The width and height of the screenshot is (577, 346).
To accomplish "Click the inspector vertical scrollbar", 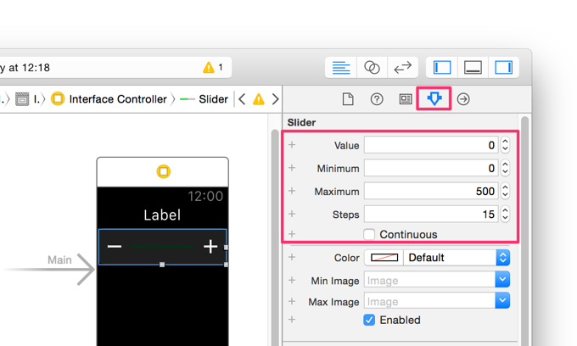I will [524, 230].
